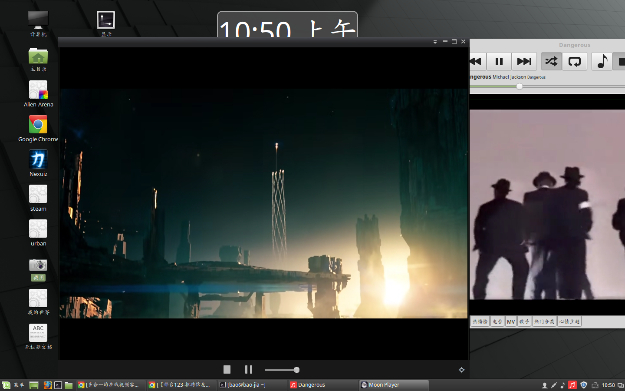Launch Alien-Arena from desktop
This screenshot has width=625, height=391.
click(x=38, y=94)
